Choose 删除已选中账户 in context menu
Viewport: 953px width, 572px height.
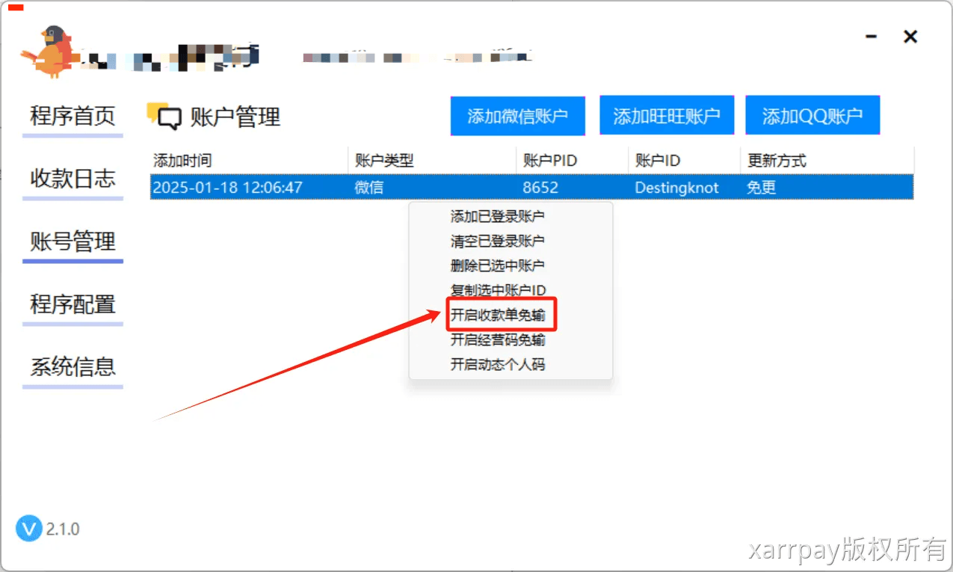(497, 266)
